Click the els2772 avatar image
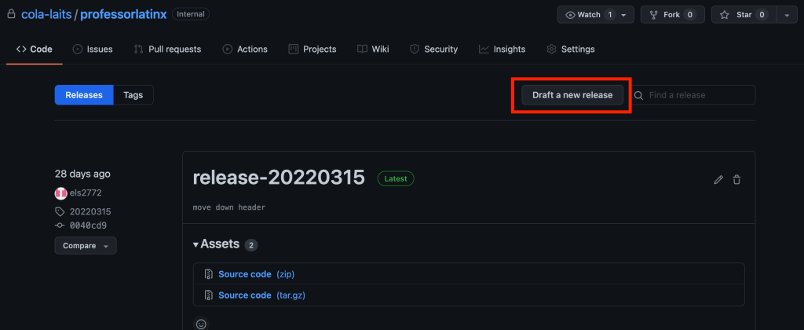 point(61,193)
